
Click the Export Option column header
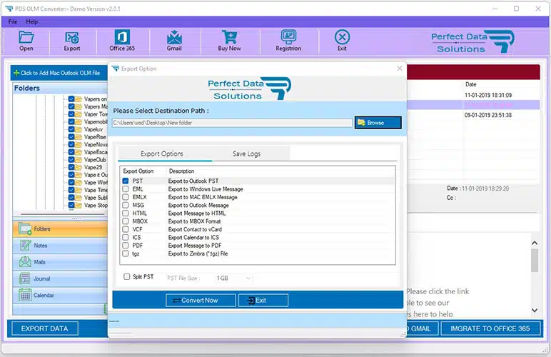coord(138,171)
